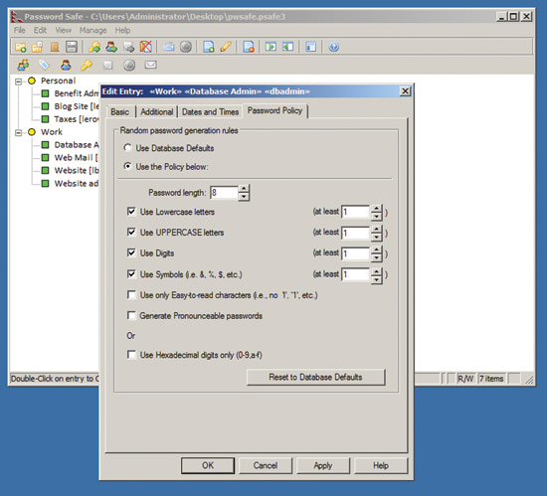Screen dimensions: 547x496
Task: Click the Group people icon in drag bar
Action: click(24, 65)
